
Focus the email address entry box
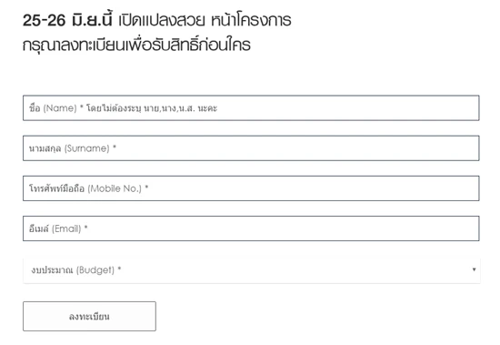pyautogui.click(x=251, y=228)
